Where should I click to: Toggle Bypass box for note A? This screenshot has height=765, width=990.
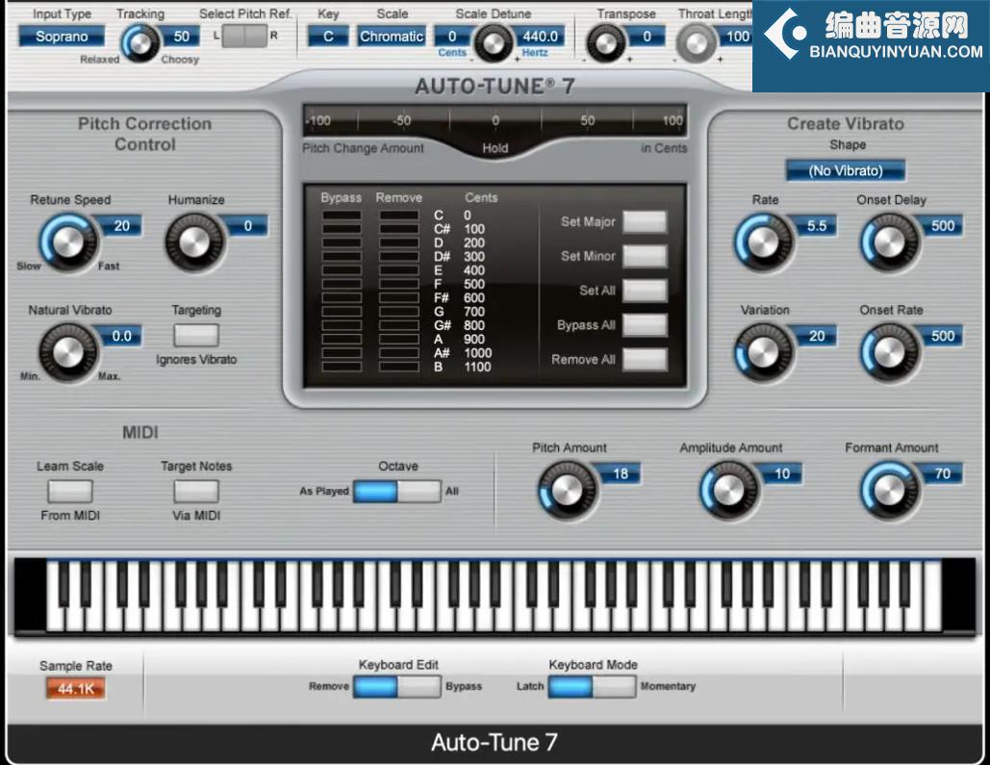[x=342, y=339]
